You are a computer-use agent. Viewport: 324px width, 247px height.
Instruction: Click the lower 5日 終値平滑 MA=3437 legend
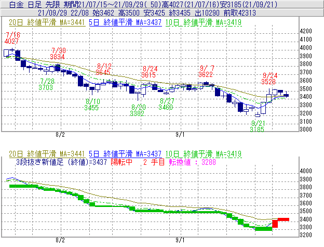(125, 154)
